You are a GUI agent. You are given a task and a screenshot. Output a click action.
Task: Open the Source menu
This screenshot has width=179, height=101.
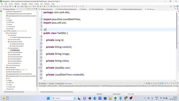tap(11, 4)
